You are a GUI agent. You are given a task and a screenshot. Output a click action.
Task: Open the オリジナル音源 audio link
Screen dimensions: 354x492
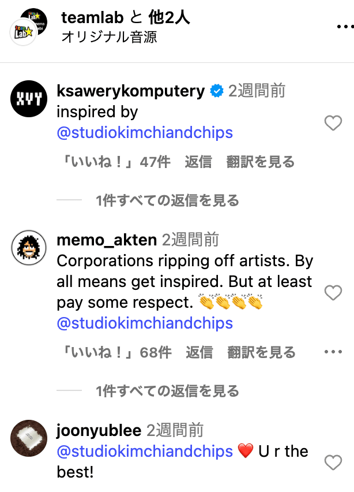[x=109, y=38]
